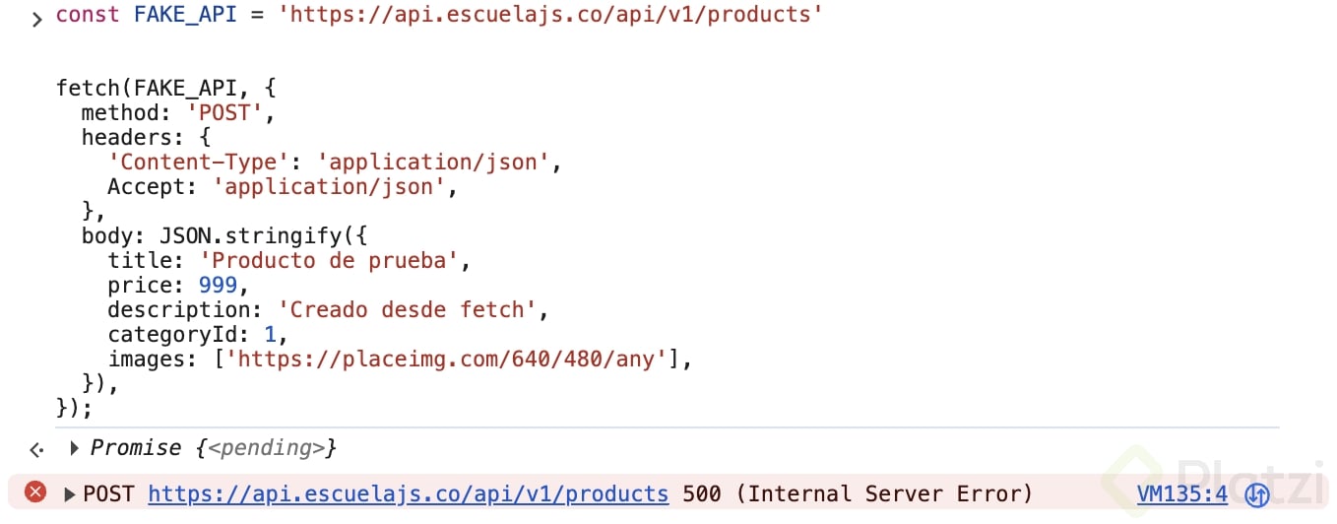Click the 500 (Internal Server Error) text
The height and width of the screenshot is (524, 1337).
[858, 493]
